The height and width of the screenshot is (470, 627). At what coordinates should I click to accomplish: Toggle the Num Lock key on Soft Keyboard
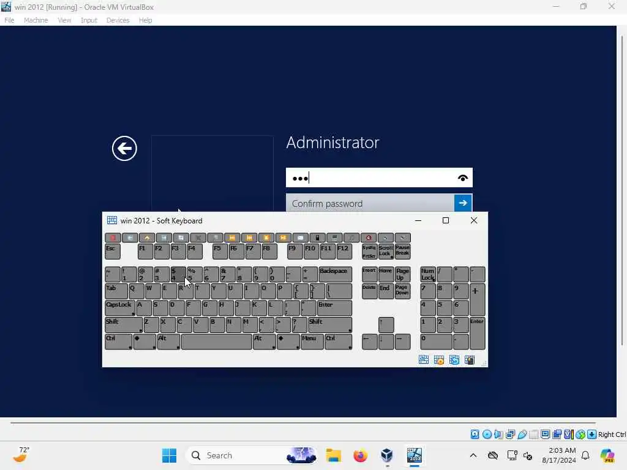(x=428, y=275)
